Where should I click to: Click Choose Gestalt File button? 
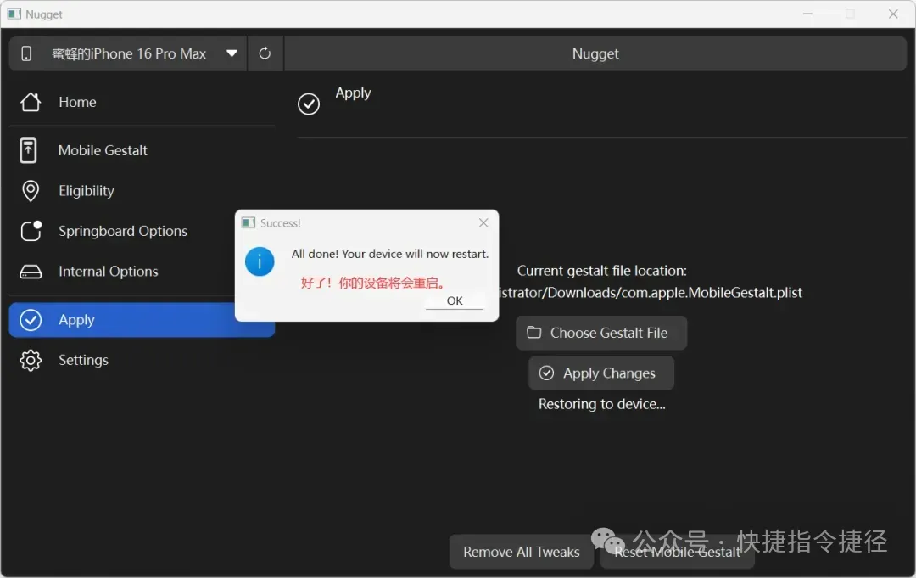[x=601, y=333]
